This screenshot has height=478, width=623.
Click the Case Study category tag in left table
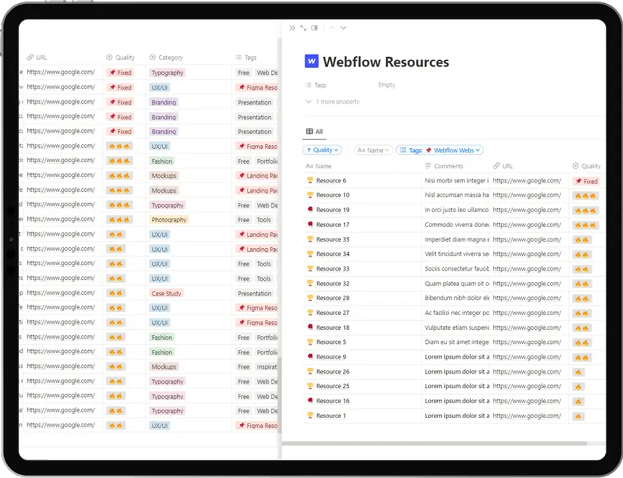(166, 293)
